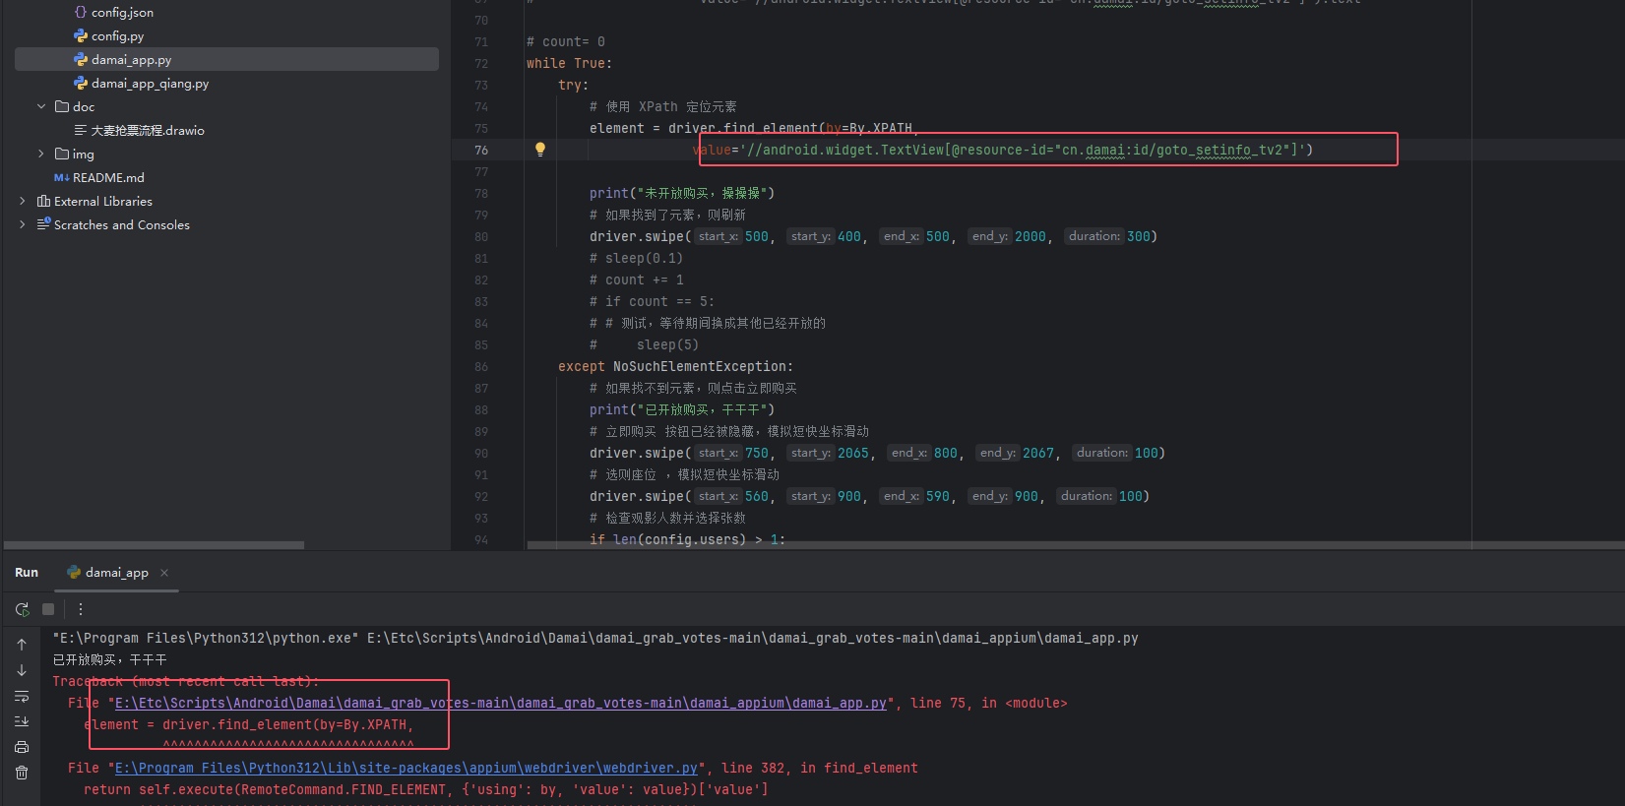Screen dimensions: 1625x806
Task: Click the 已开放购买，干干干 console output
Action: pyautogui.click(x=109, y=659)
